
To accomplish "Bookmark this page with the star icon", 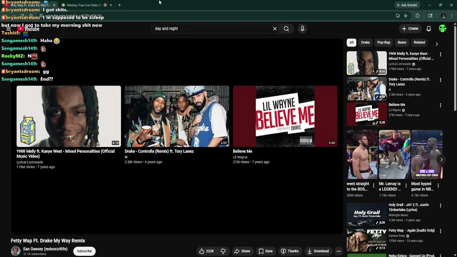I will [406, 16].
